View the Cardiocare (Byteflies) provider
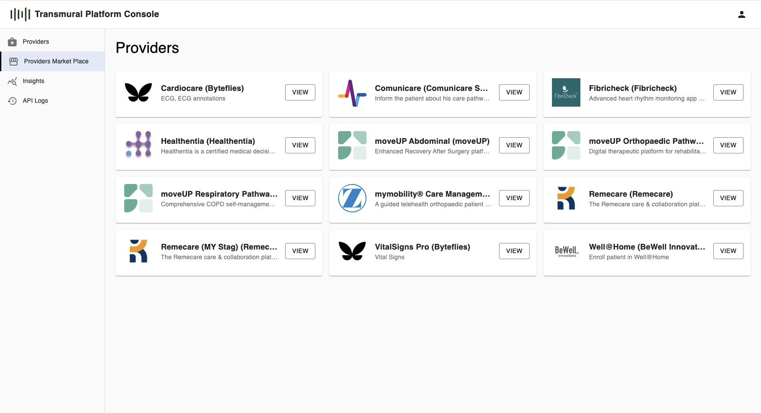The image size is (761, 413). tap(300, 92)
